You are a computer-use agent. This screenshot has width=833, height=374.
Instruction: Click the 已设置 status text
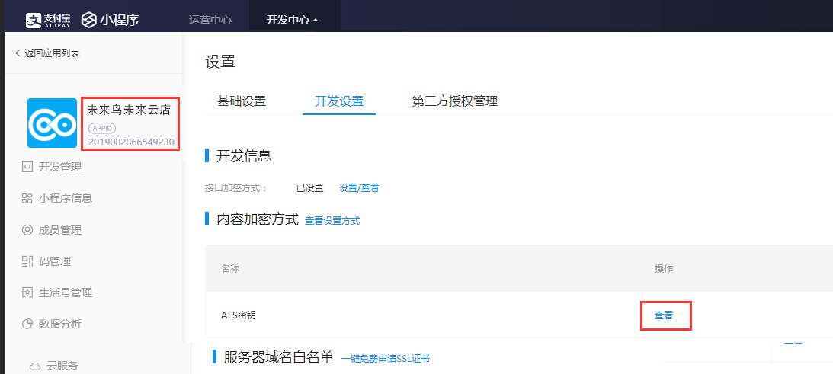(309, 187)
